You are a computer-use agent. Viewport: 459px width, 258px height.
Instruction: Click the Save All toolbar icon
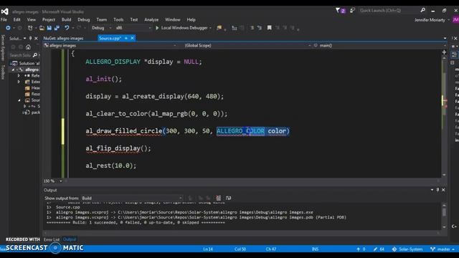coord(57,28)
